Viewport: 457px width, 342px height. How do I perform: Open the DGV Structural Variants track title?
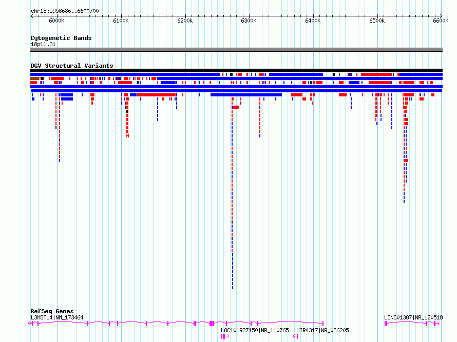(x=72, y=66)
